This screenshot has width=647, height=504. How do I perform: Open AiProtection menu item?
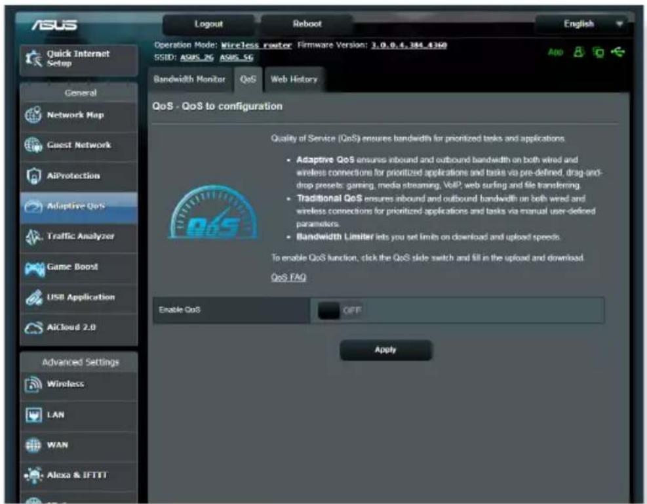pos(79,176)
